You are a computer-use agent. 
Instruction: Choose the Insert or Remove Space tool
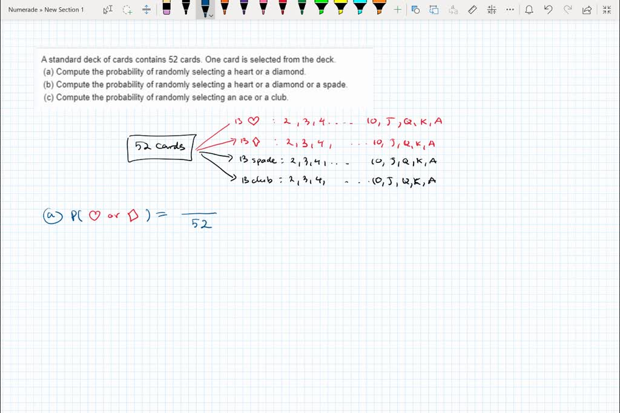point(147,10)
